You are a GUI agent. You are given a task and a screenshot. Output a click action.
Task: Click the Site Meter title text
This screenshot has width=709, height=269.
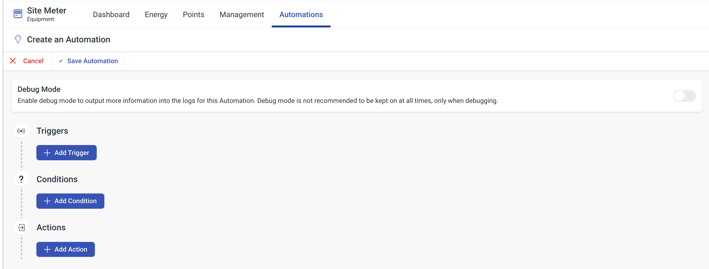[46, 11]
